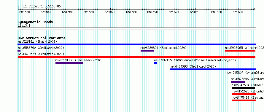The width and height of the screenshot is (264, 112).
Task: Click the 65163k ruler position
Action: [238, 12]
